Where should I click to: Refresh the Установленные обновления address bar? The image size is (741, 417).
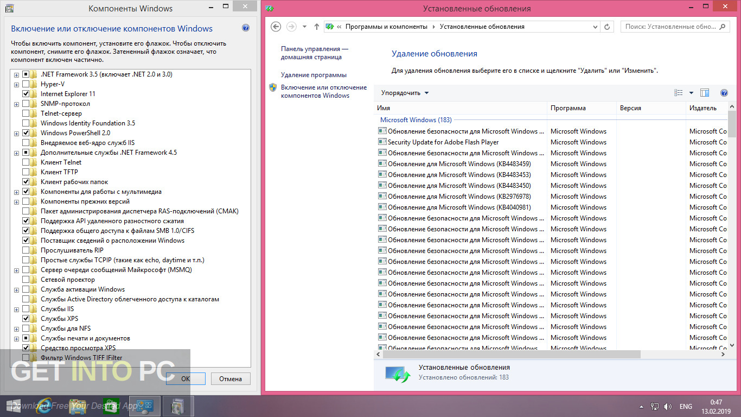tap(608, 26)
